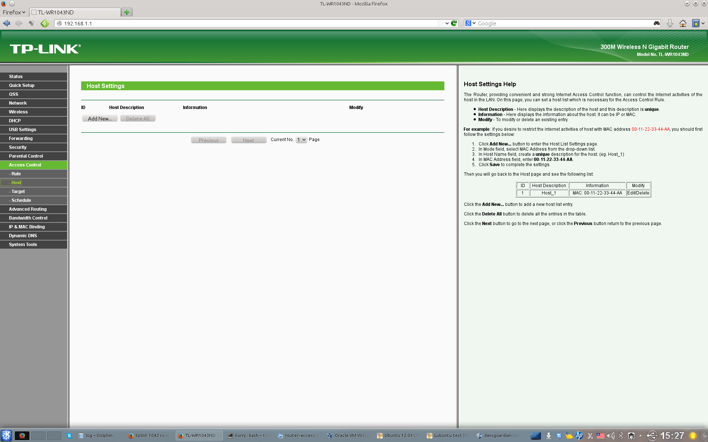Click the green reload page icon

coord(454,23)
